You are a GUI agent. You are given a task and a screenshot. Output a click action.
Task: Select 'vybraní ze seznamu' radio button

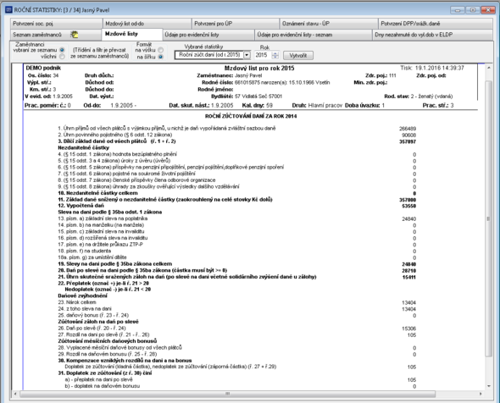pos(62,50)
